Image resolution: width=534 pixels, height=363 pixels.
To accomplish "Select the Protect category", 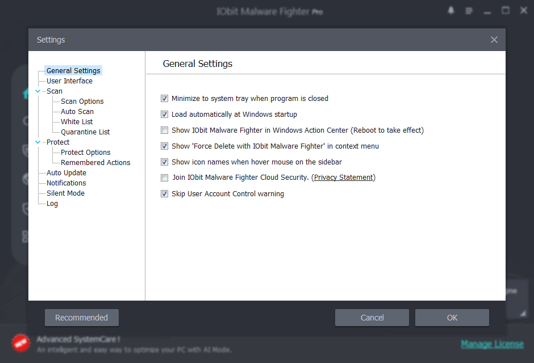I will click(58, 142).
